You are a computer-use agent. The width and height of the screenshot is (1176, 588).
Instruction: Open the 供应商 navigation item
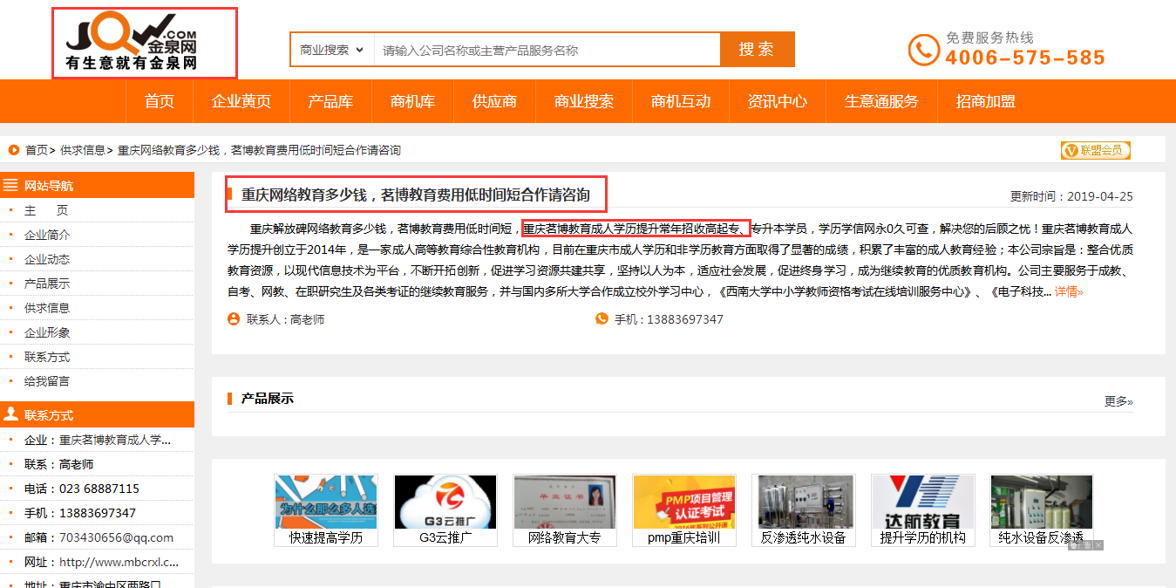tap(494, 101)
